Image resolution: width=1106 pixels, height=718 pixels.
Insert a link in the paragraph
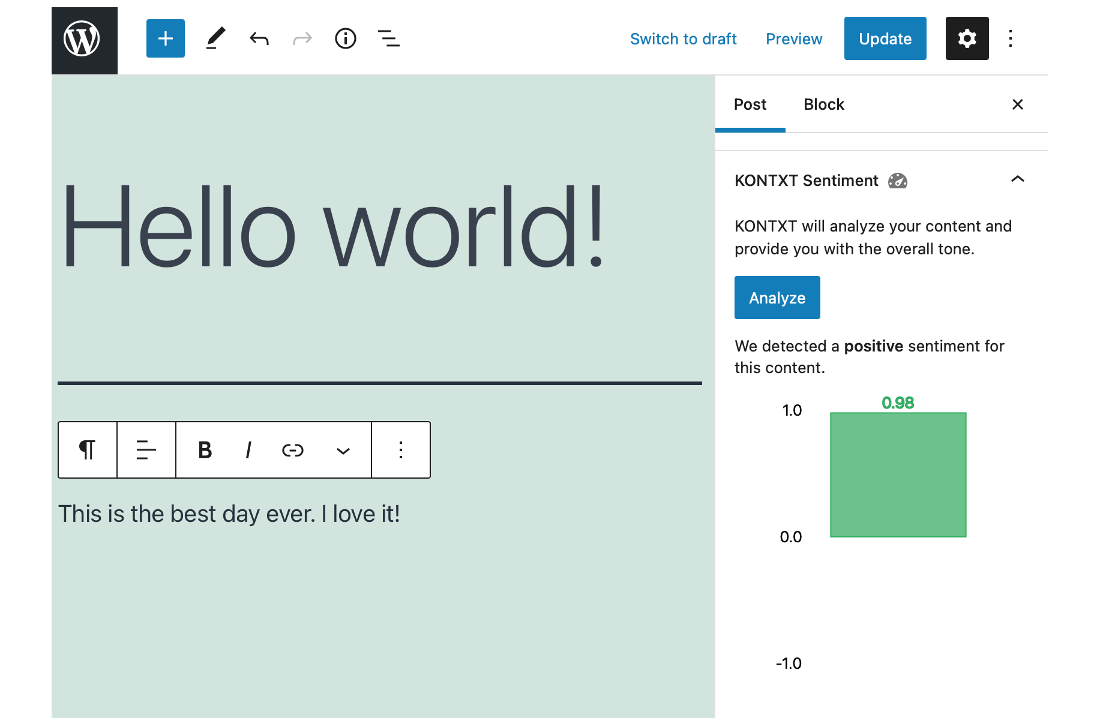(x=293, y=450)
